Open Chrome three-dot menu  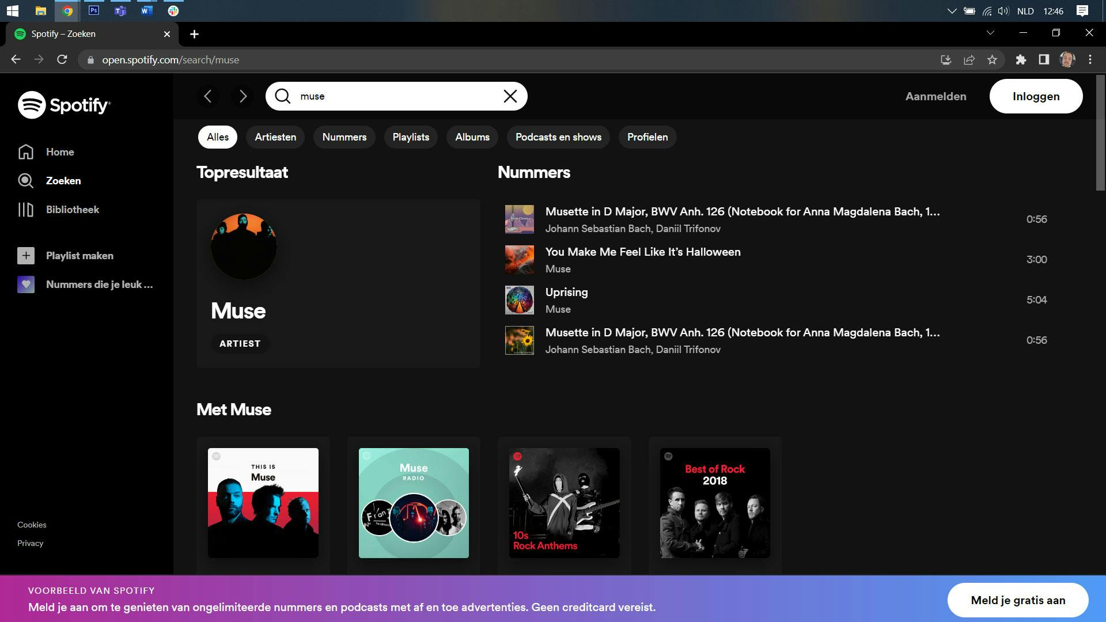coord(1090,60)
